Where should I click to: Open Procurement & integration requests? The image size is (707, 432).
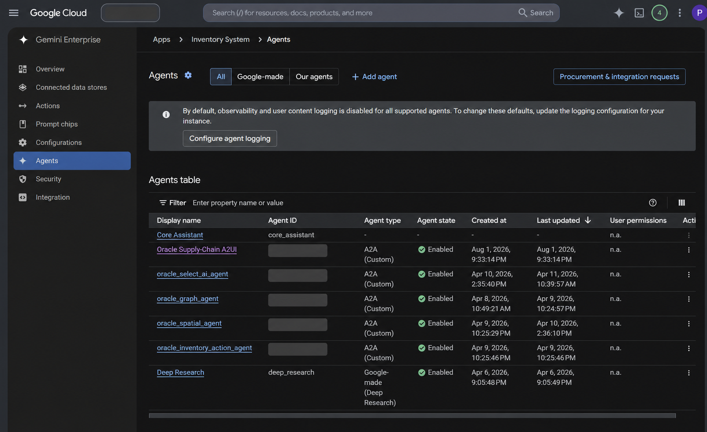pos(619,77)
